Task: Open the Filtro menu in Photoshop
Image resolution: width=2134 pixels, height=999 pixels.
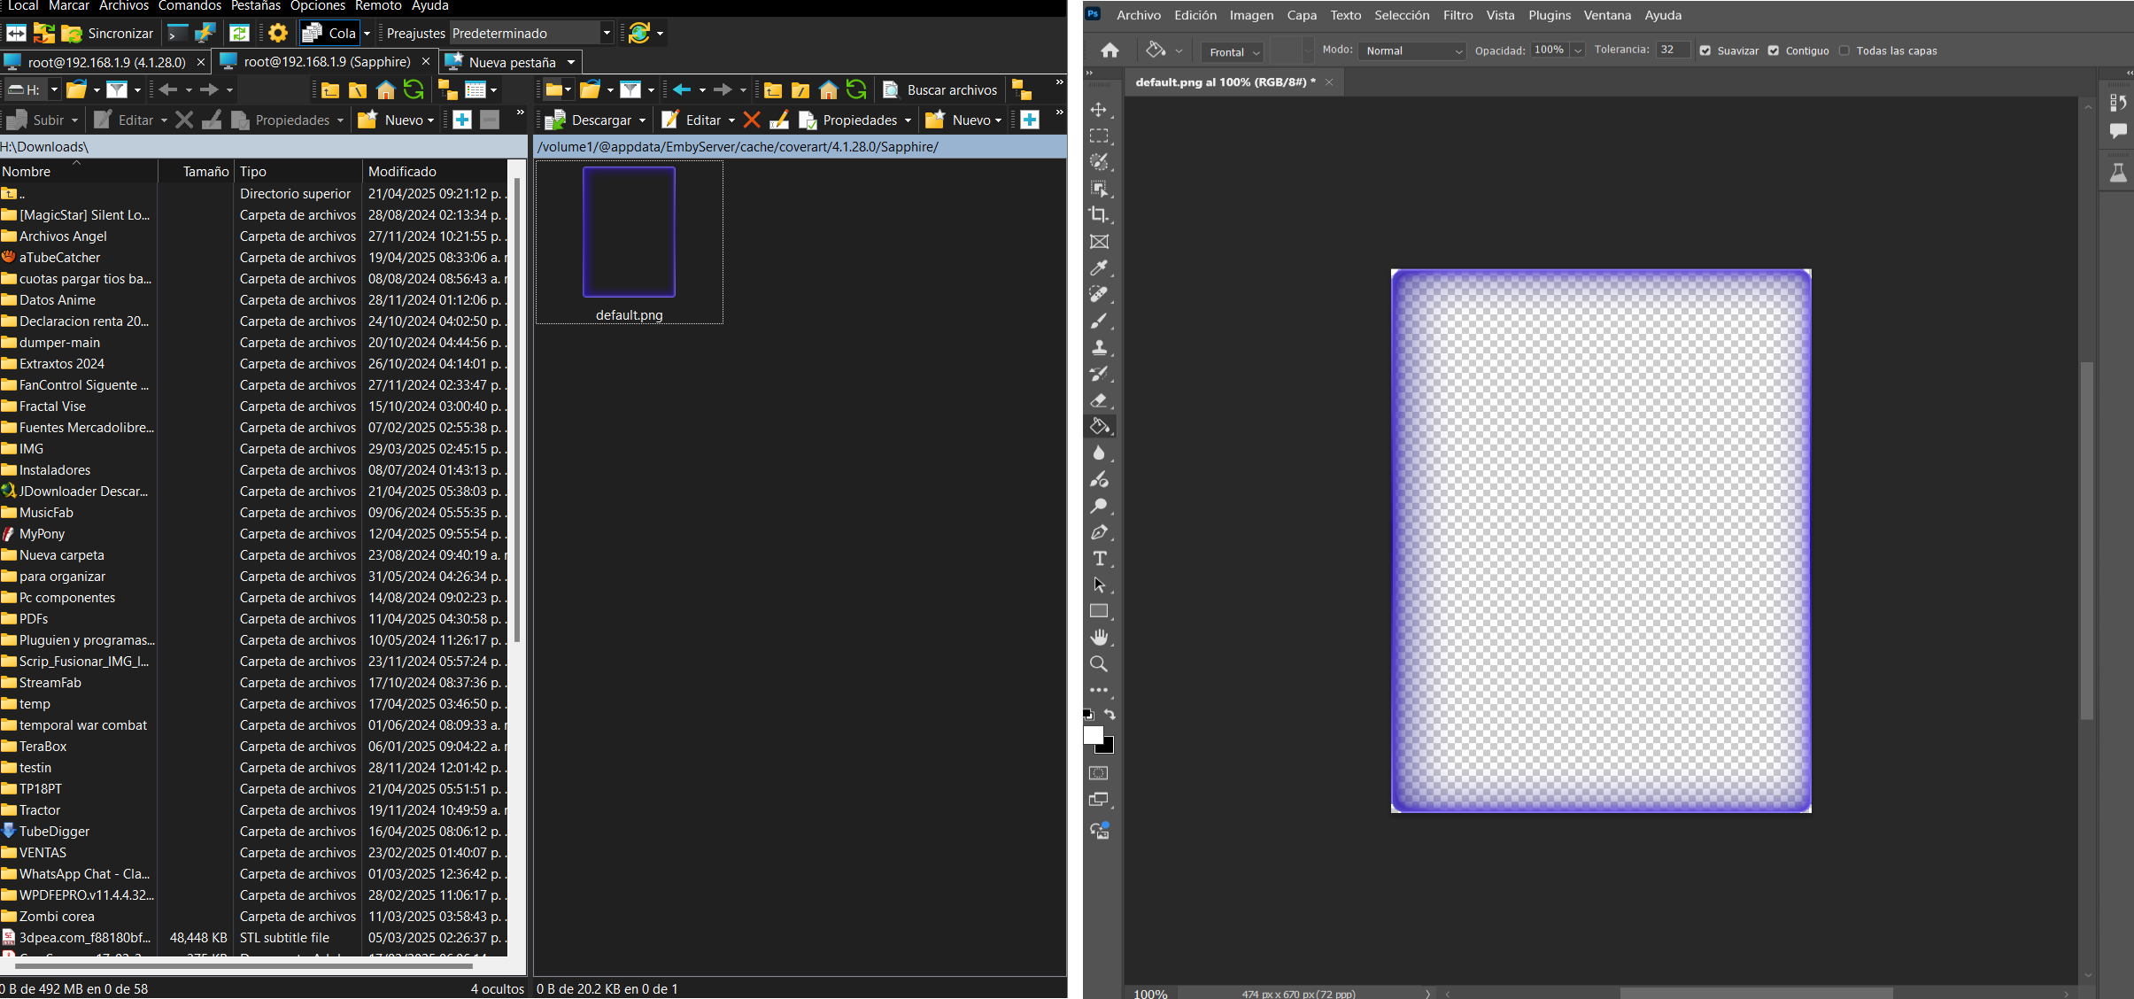Action: pyautogui.click(x=1457, y=15)
